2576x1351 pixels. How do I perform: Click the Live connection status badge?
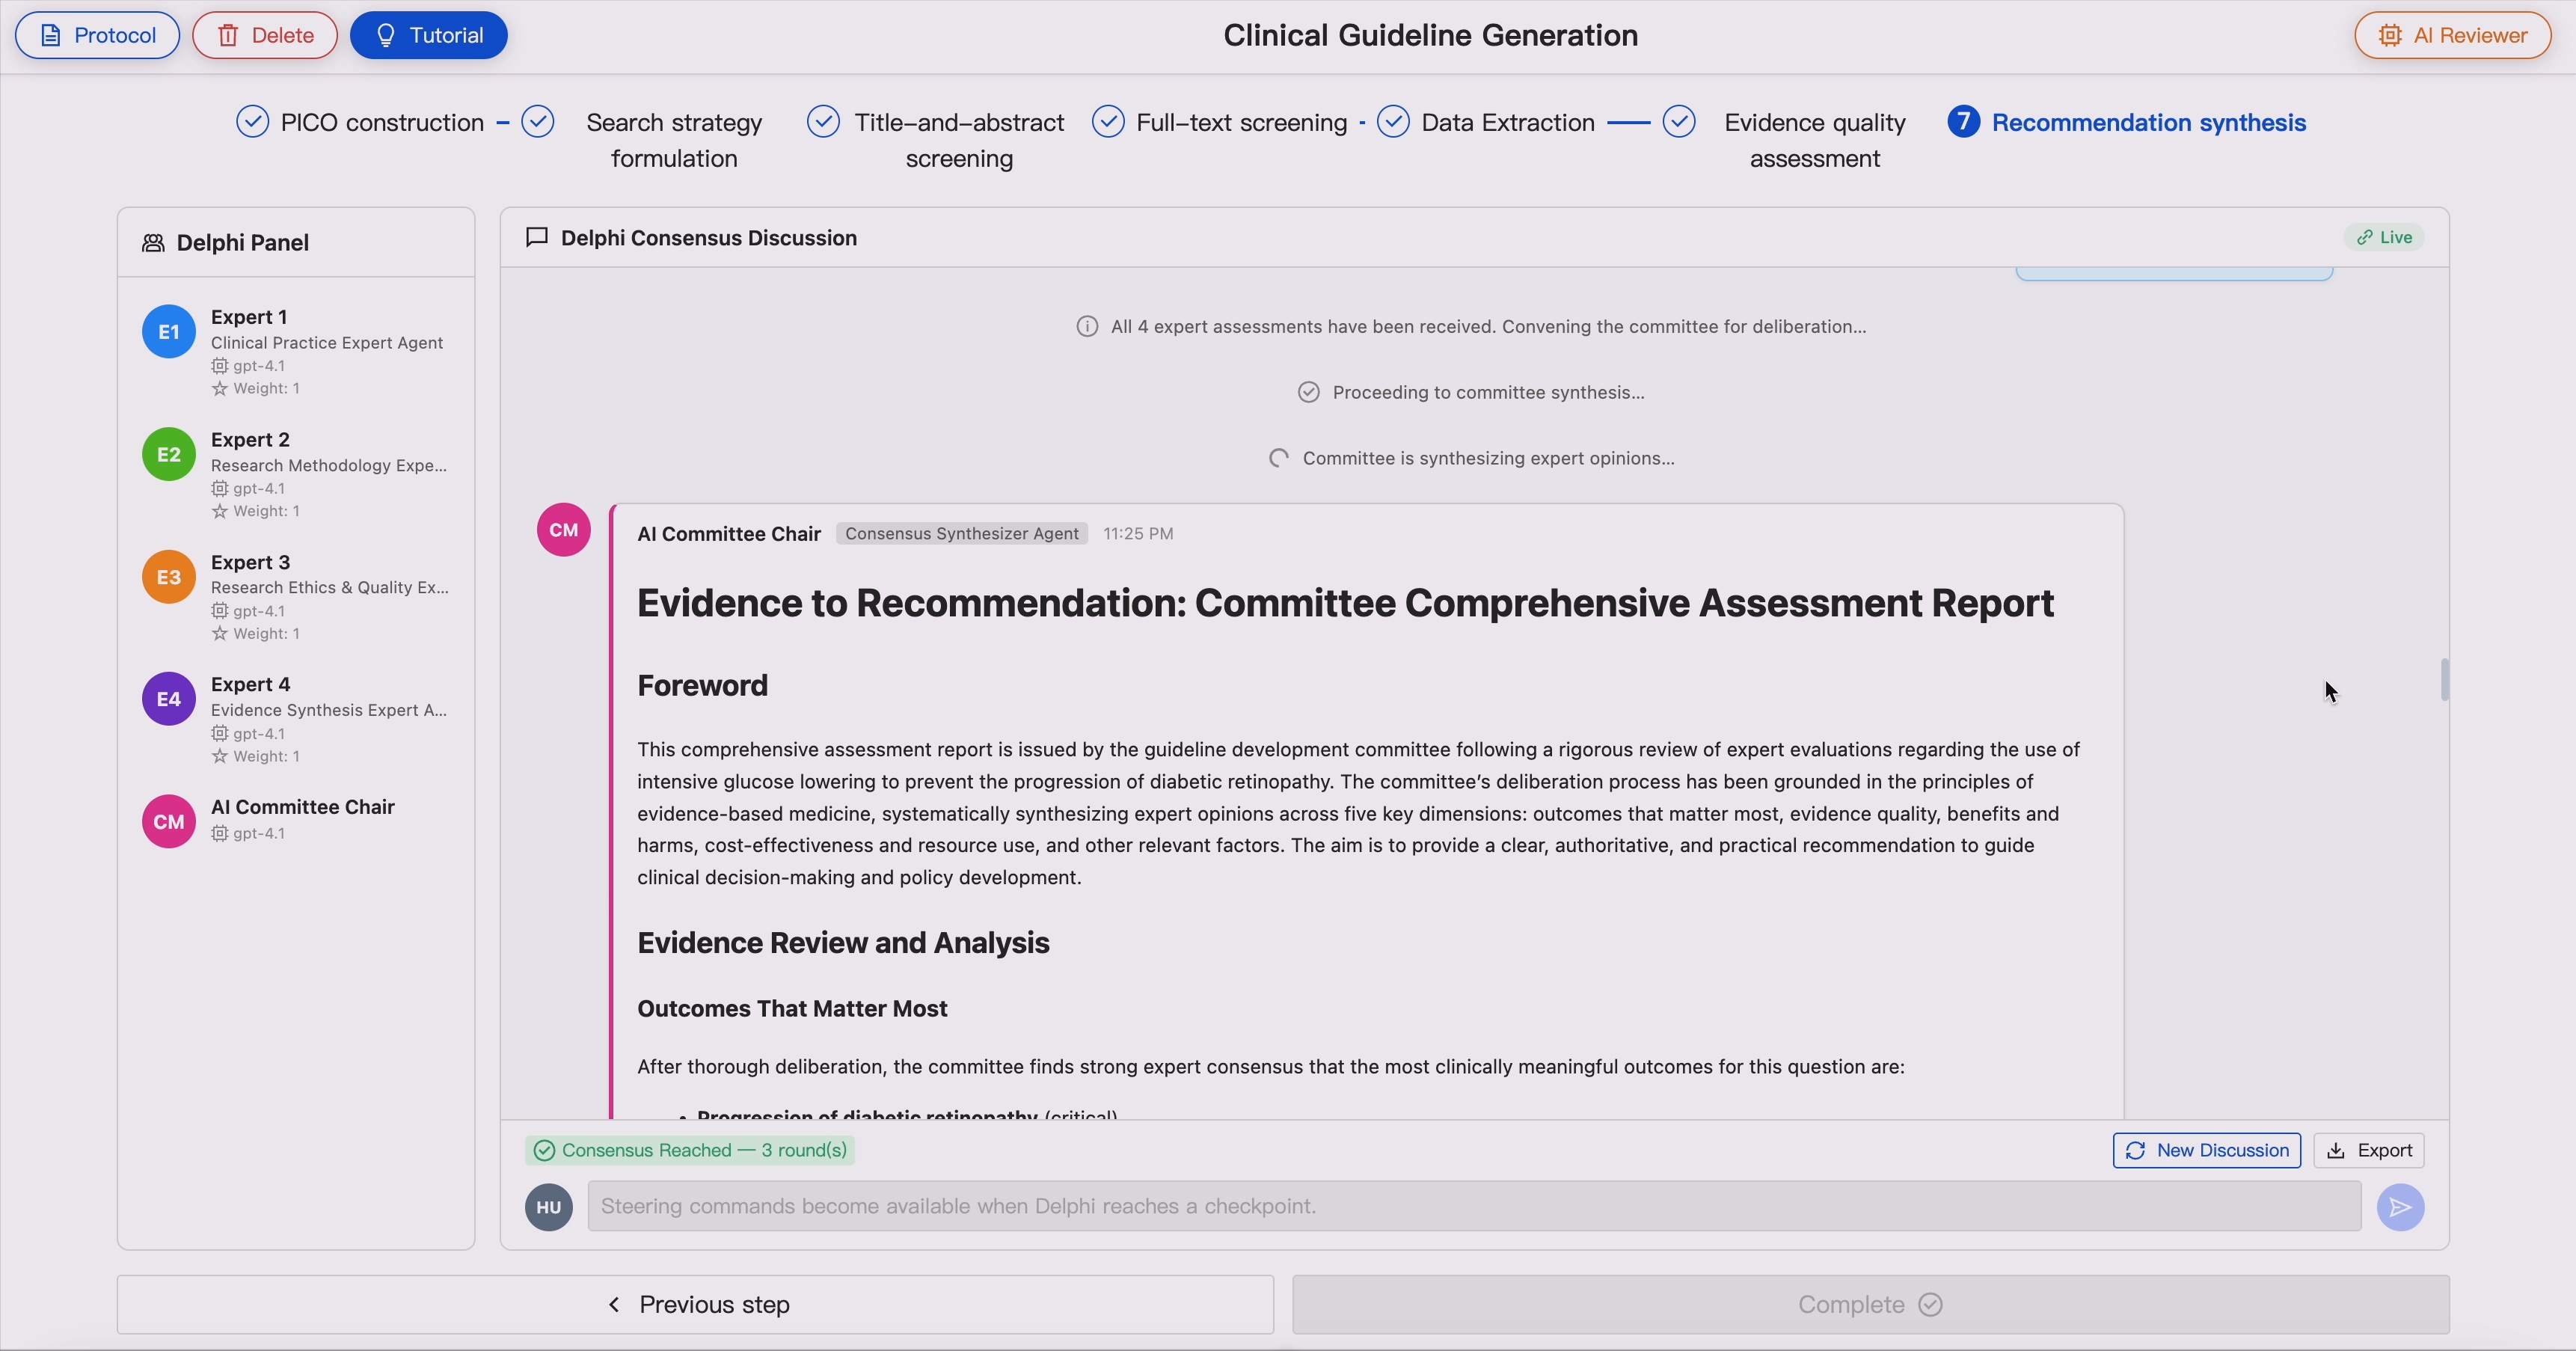[2384, 237]
